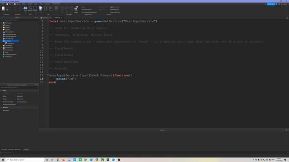Screen dimensions: 289x162
Task: Click the Task View taskbar icon
Action: 52,160
